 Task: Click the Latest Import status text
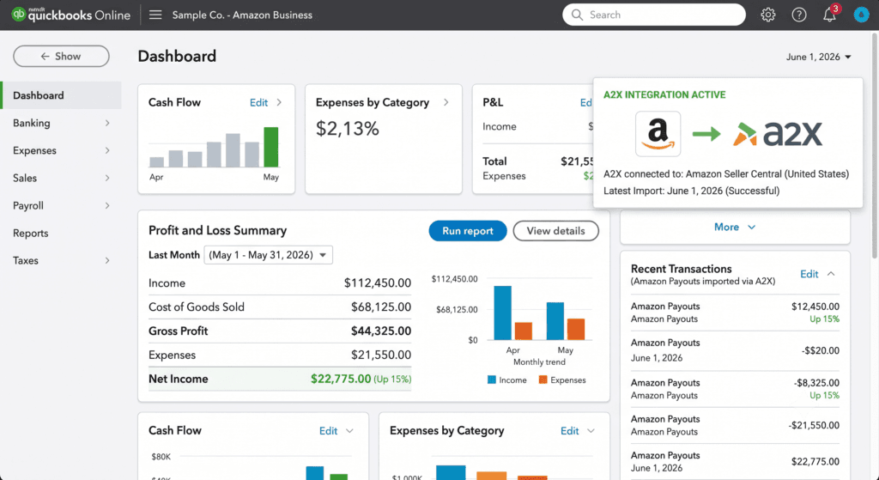(x=691, y=191)
